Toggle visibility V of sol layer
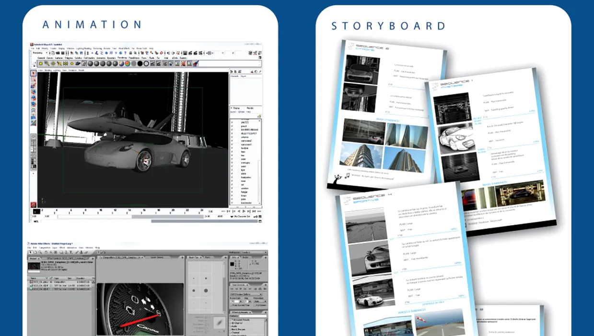Image resolution: width=594 pixels, height=336 pixels. (x=232, y=184)
